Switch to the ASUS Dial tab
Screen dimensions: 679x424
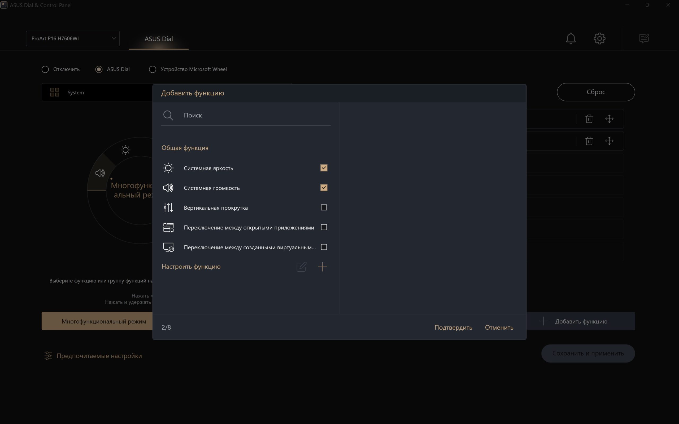coord(159,39)
